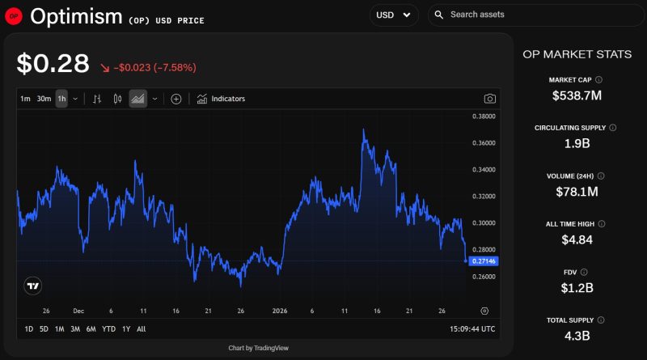The height and width of the screenshot is (360, 647).
Task: Show info for Circulating Supply
Action: (x=612, y=128)
